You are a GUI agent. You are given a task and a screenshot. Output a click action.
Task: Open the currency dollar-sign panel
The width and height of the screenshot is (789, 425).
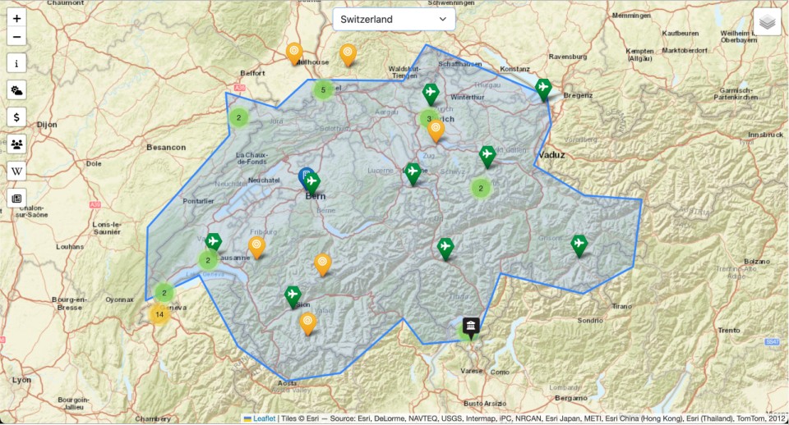pyautogui.click(x=16, y=117)
